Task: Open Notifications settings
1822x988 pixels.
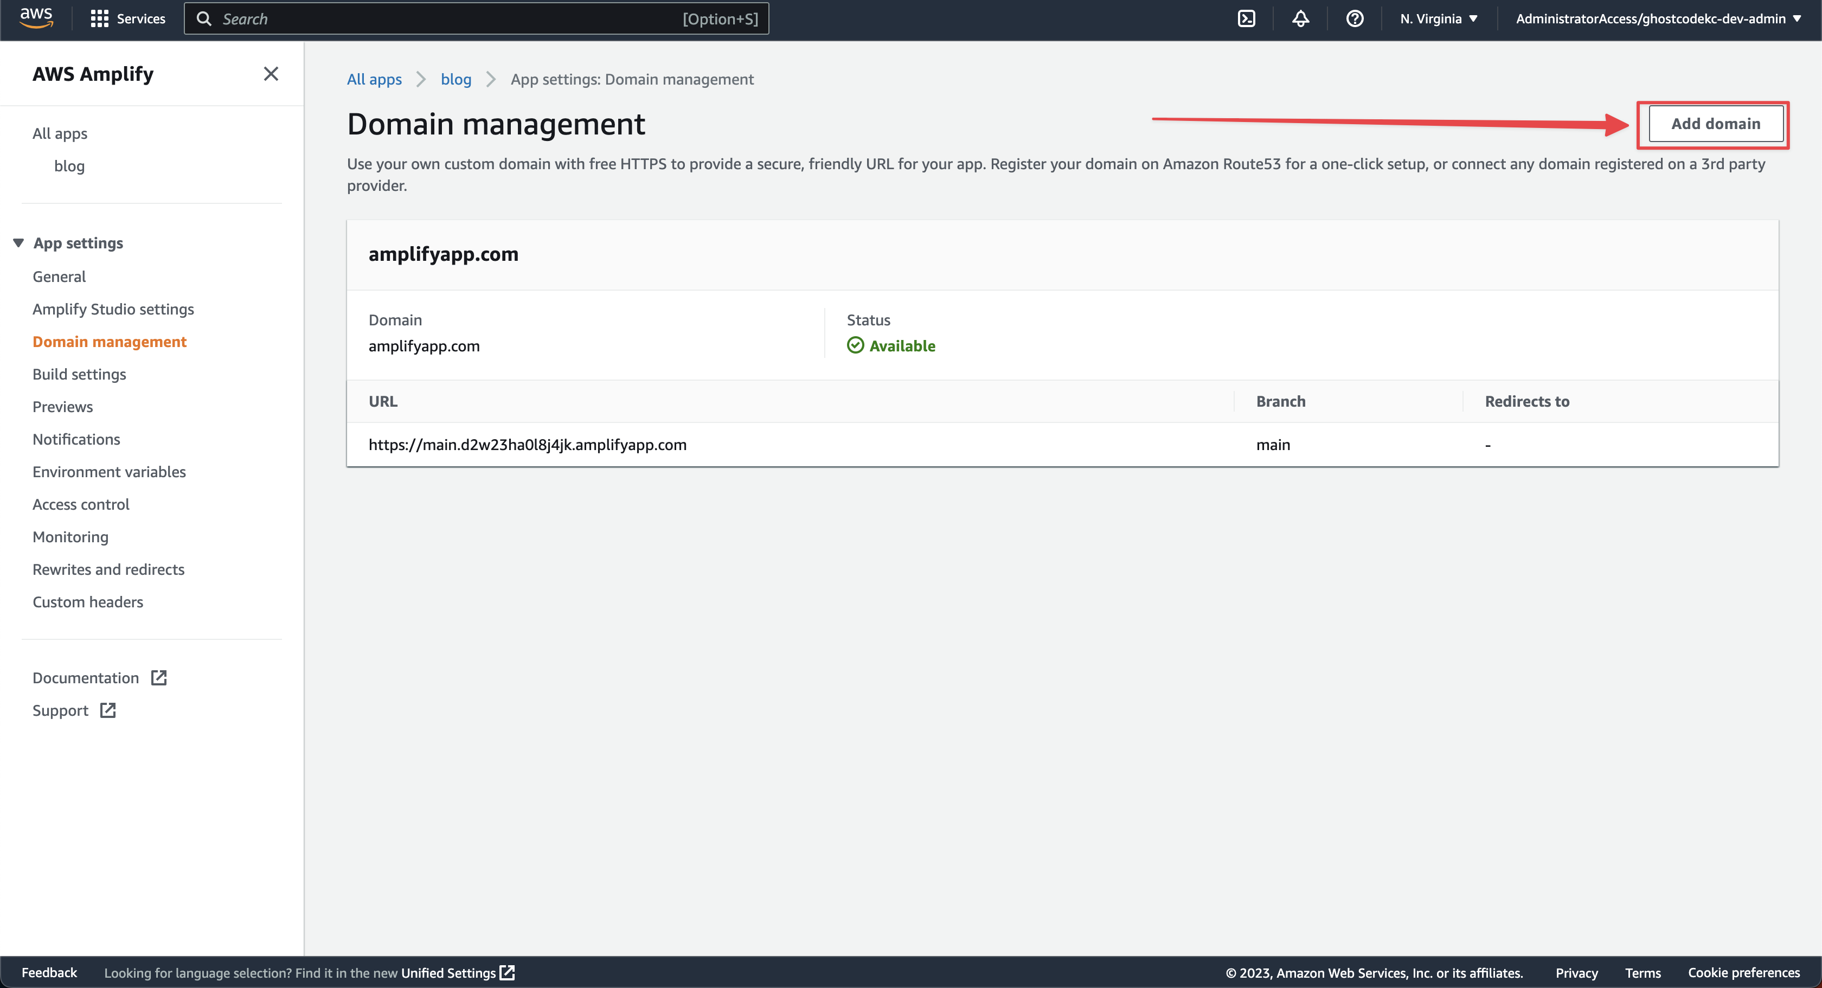Action: 76,439
